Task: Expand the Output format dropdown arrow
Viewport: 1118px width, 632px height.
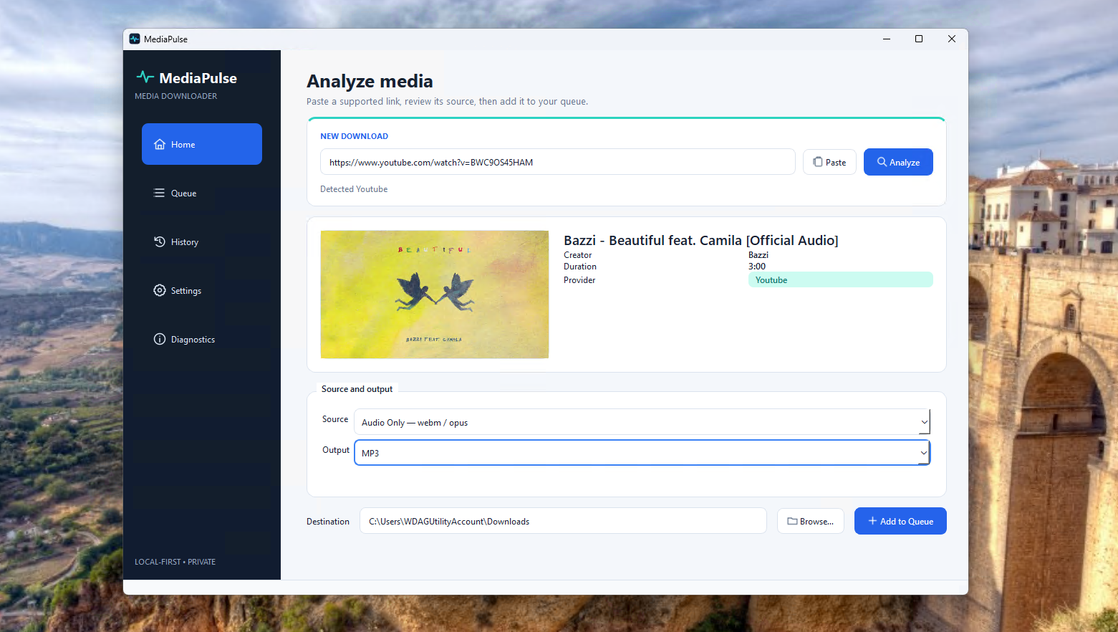Action: point(924,453)
